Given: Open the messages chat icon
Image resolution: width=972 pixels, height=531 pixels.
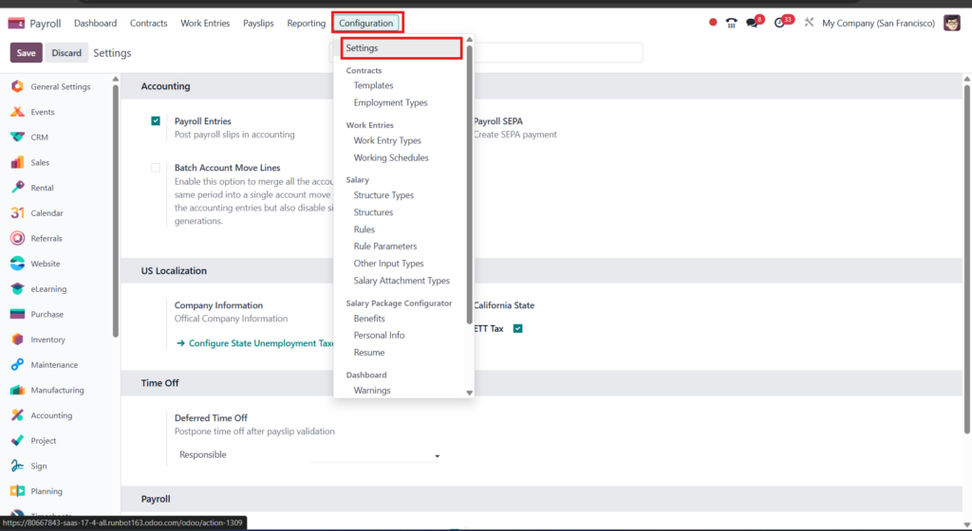Looking at the screenshot, I should pyautogui.click(x=753, y=23).
